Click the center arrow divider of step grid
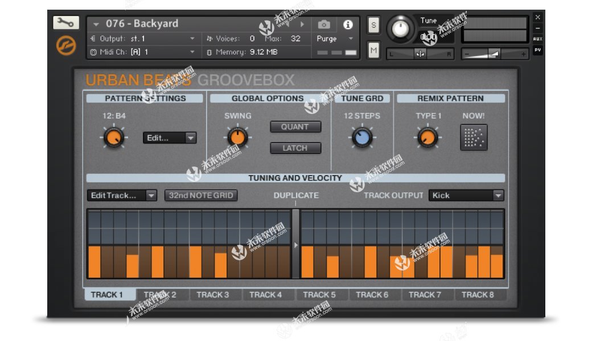Viewport: 592px width, 341px height. tap(295, 244)
